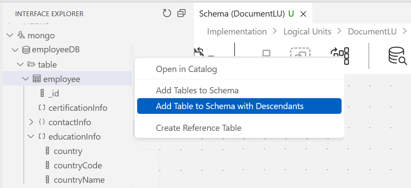Click the Implementation breadcrumb link

coord(237,31)
